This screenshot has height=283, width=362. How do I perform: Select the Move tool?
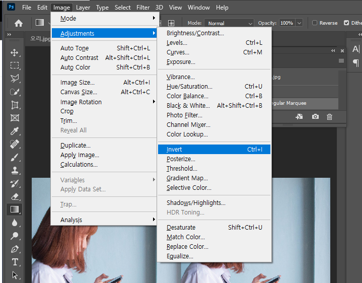point(15,52)
